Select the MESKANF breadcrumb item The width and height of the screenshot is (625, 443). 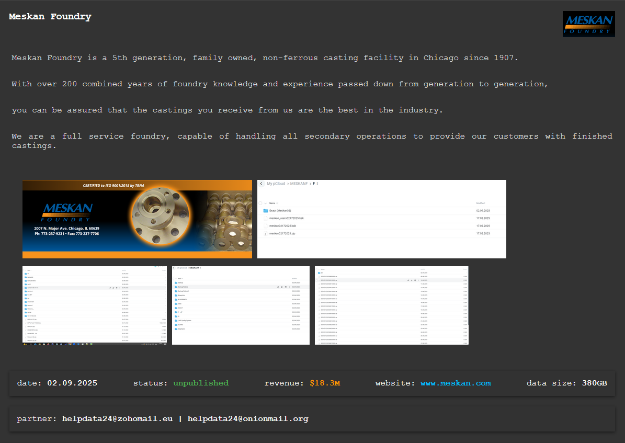[299, 184]
